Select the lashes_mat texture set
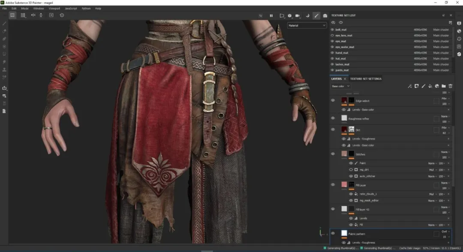Image resolution: width=463 pixels, height=252 pixels. tap(391, 64)
